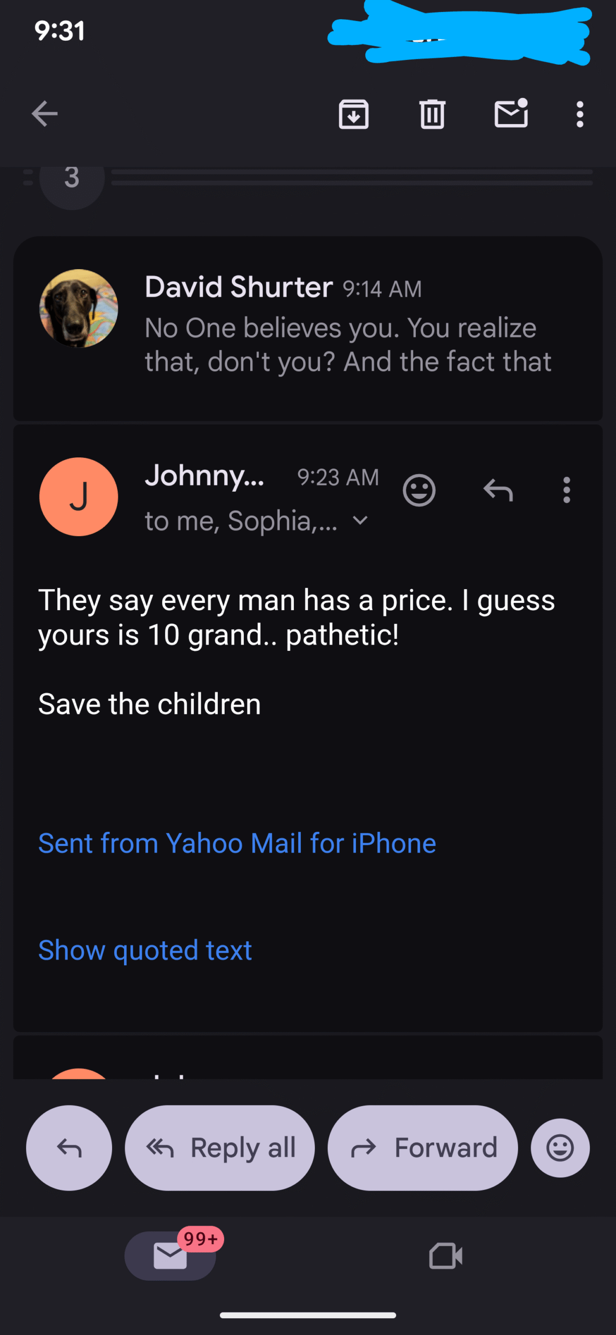Go back using the arrow icon
This screenshot has height=1335, width=616.
click(45, 114)
